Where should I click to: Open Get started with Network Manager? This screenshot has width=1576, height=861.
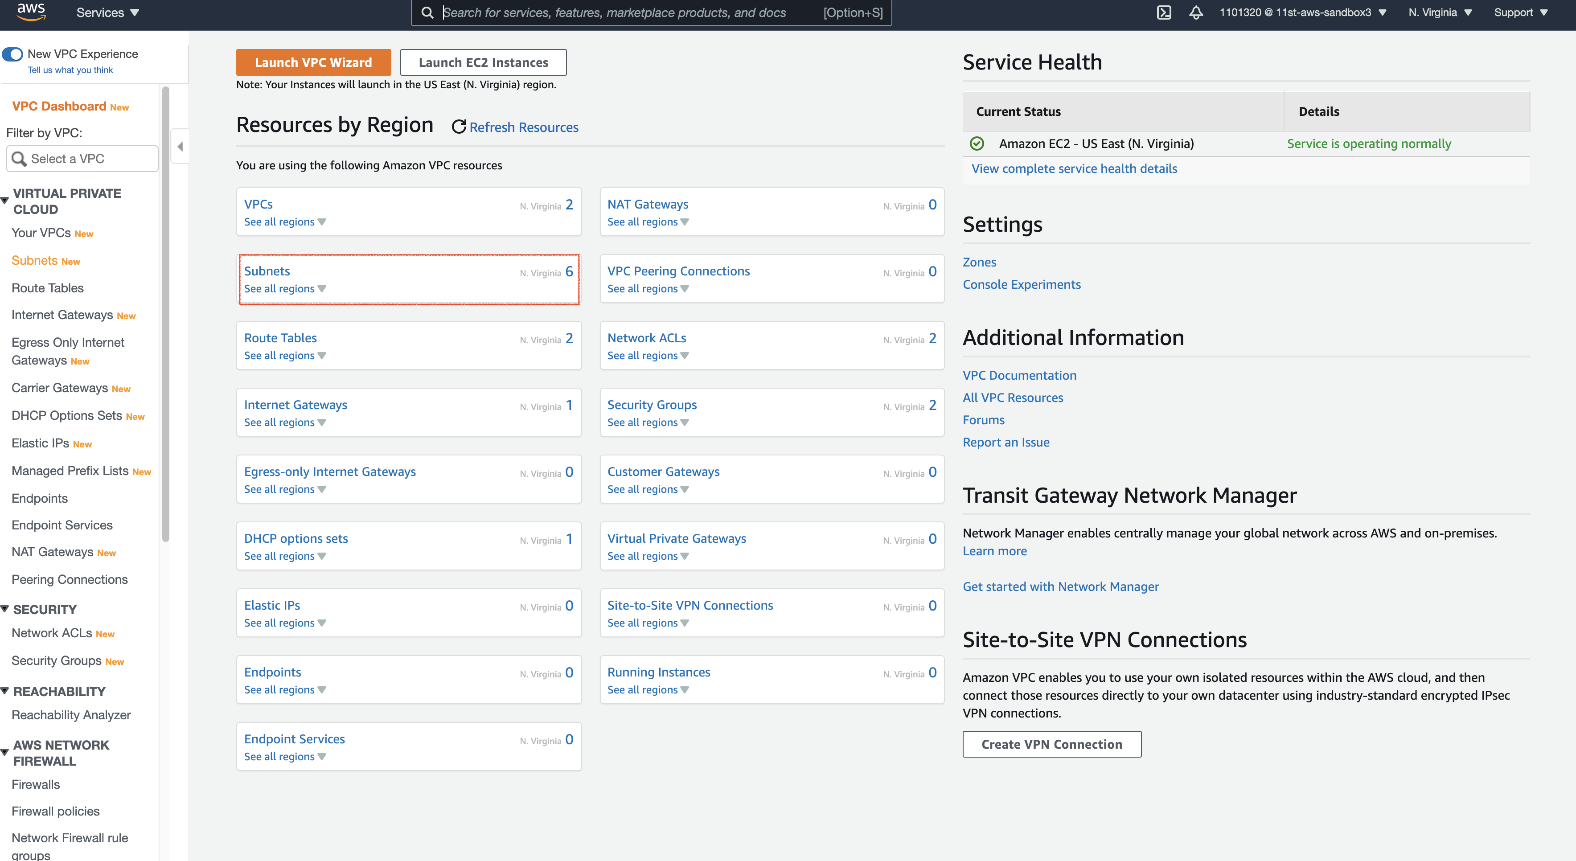[1061, 586]
